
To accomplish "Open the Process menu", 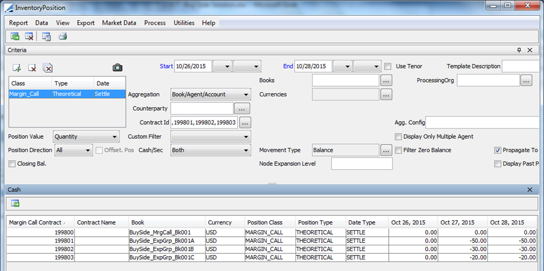I will 155,23.
